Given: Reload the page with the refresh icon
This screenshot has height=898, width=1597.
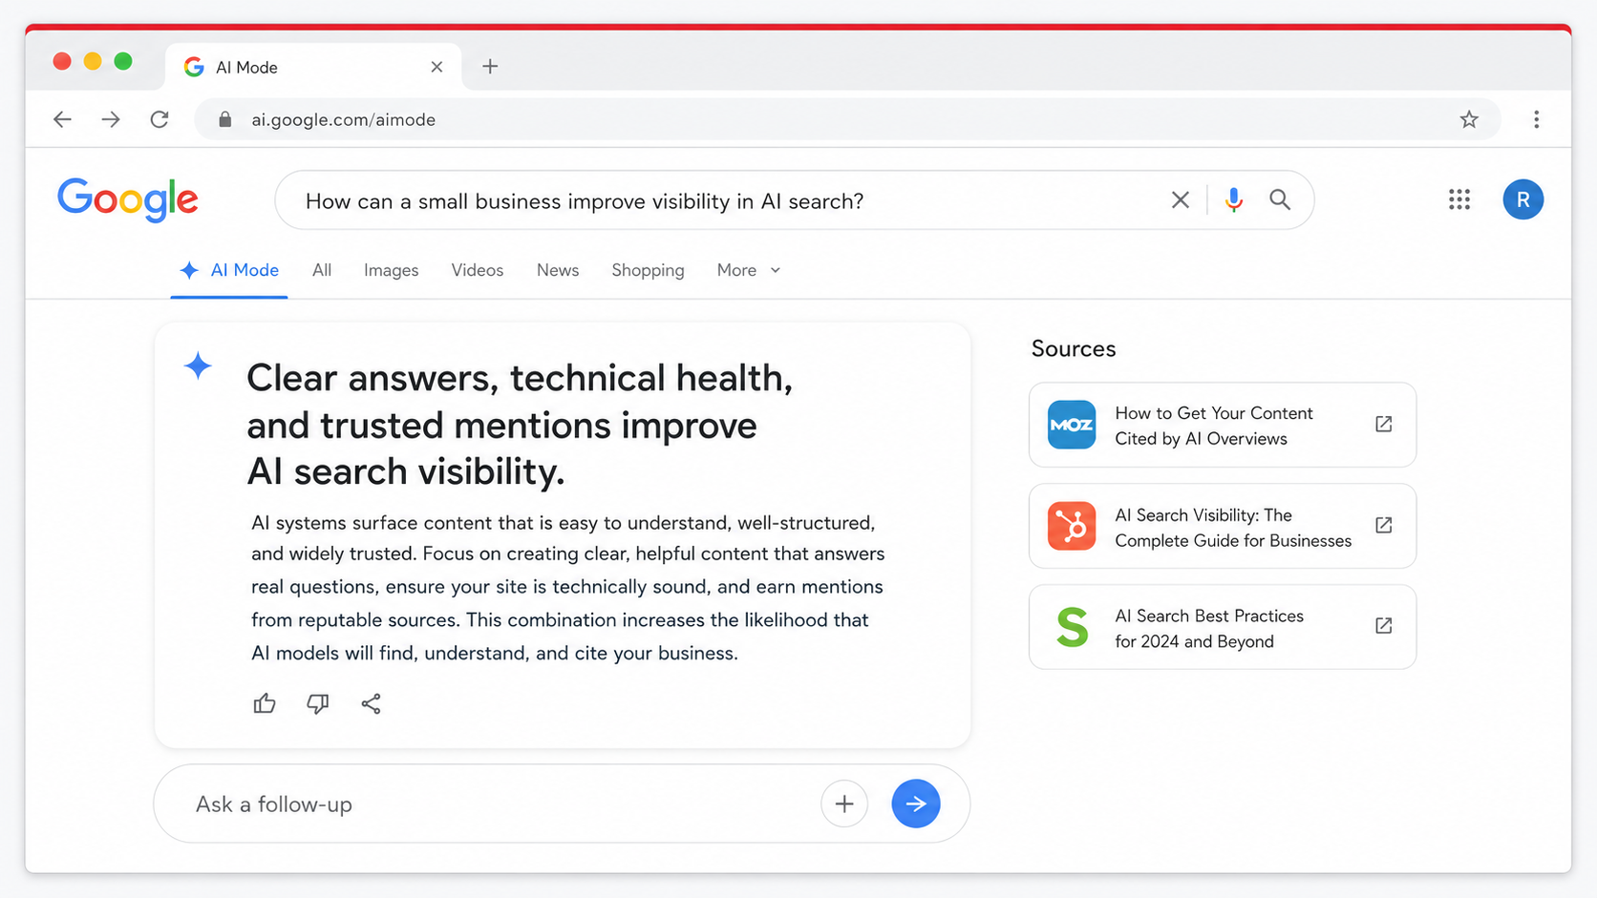Looking at the screenshot, I should tap(160, 119).
